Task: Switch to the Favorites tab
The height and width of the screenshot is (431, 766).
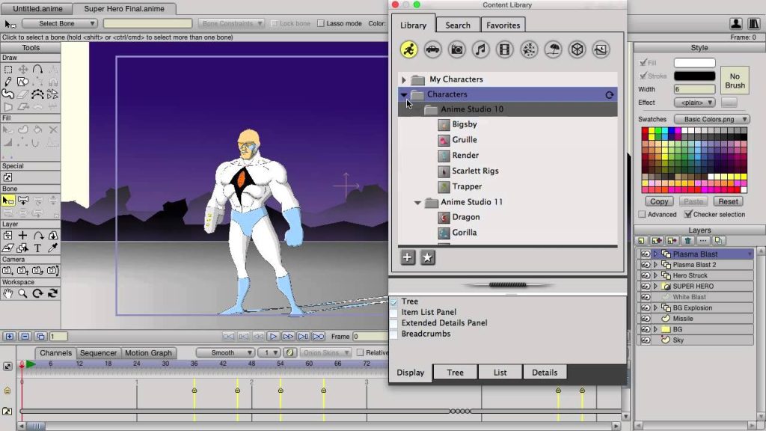Action: (503, 25)
